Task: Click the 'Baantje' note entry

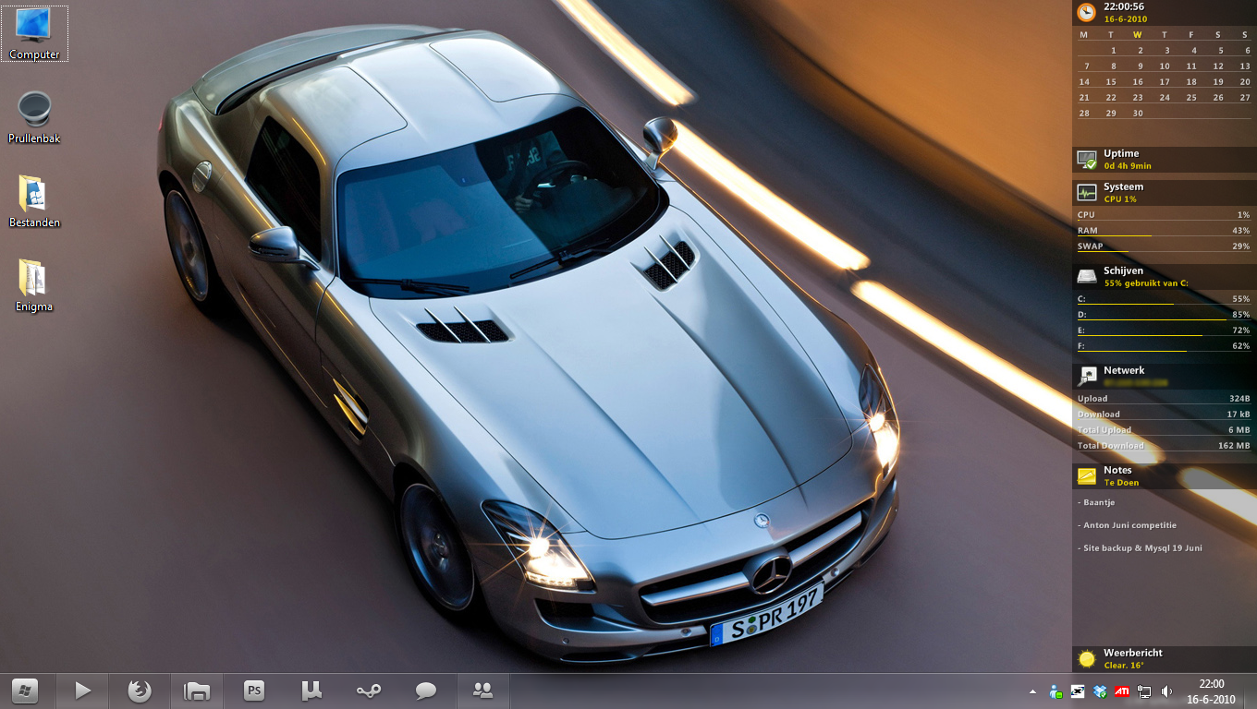Action: (1096, 502)
